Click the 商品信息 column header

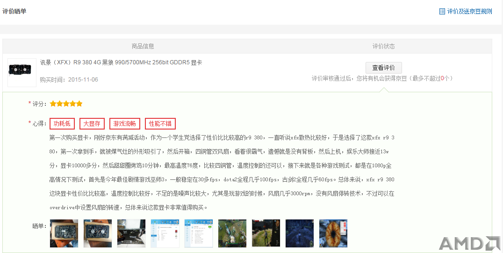(143, 47)
